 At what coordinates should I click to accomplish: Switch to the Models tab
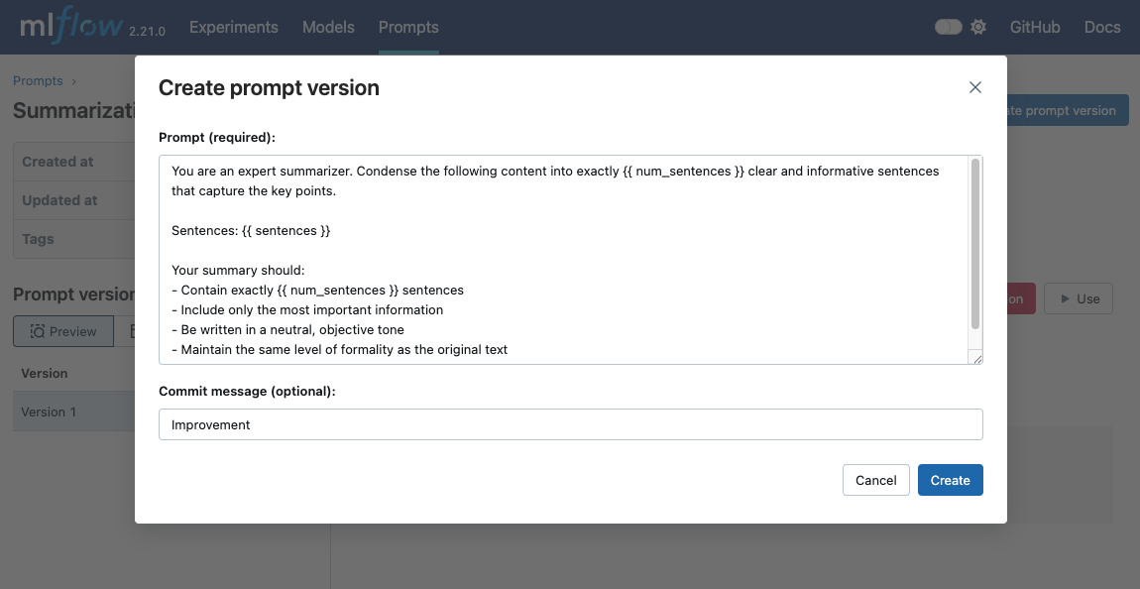click(328, 27)
